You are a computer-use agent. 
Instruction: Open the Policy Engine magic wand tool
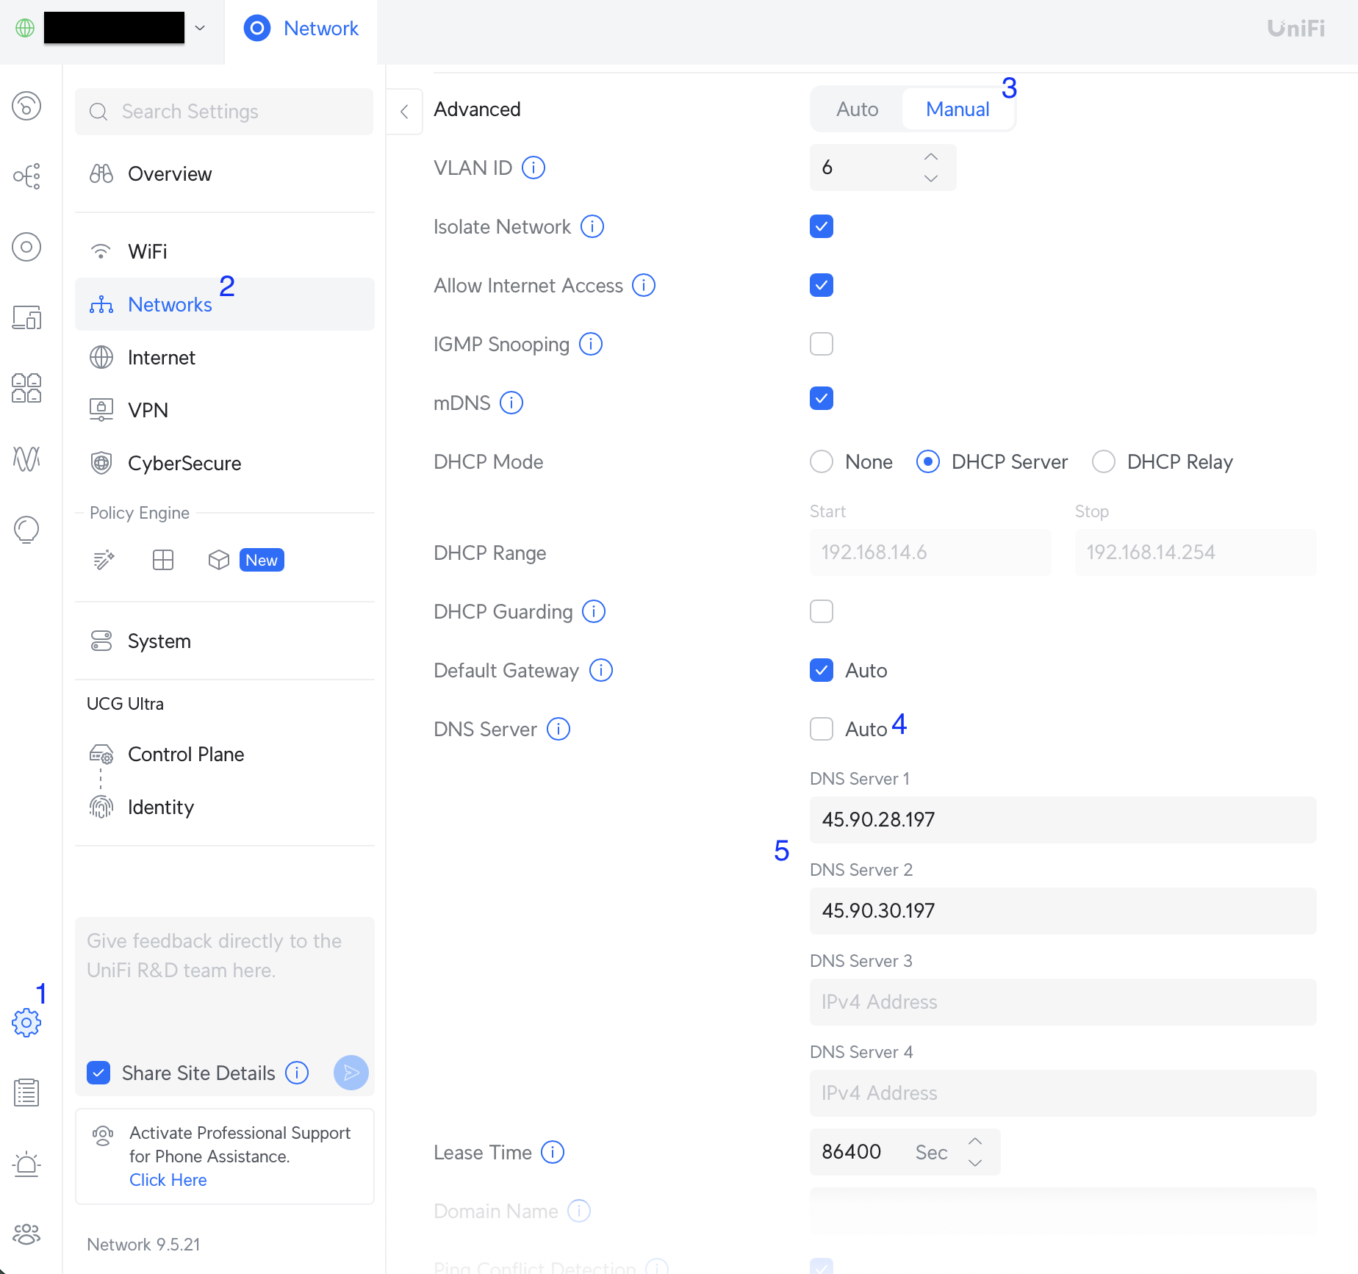click(103, 559)
